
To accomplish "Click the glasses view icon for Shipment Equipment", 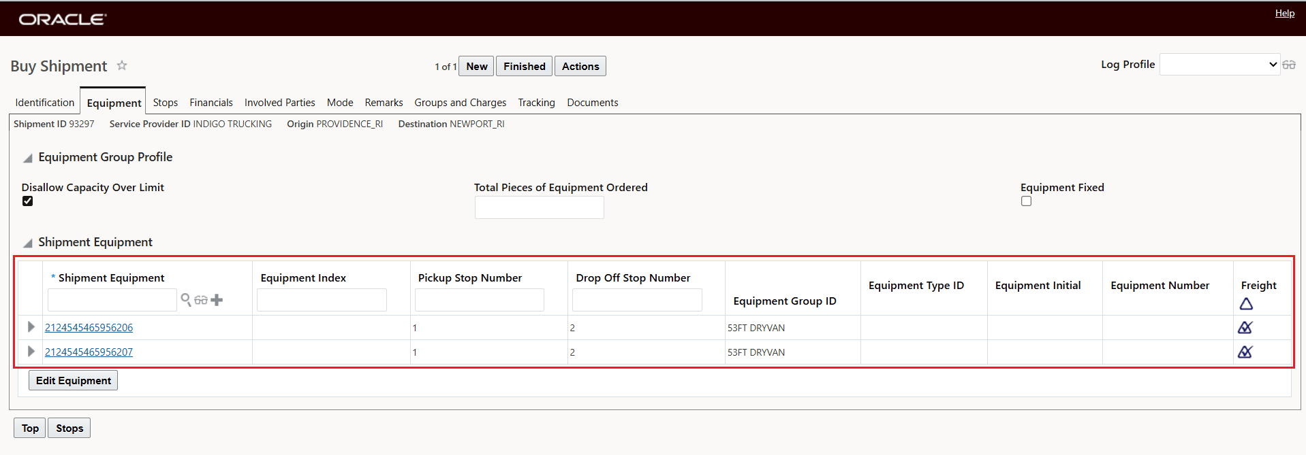I will (x=201, y=300).
